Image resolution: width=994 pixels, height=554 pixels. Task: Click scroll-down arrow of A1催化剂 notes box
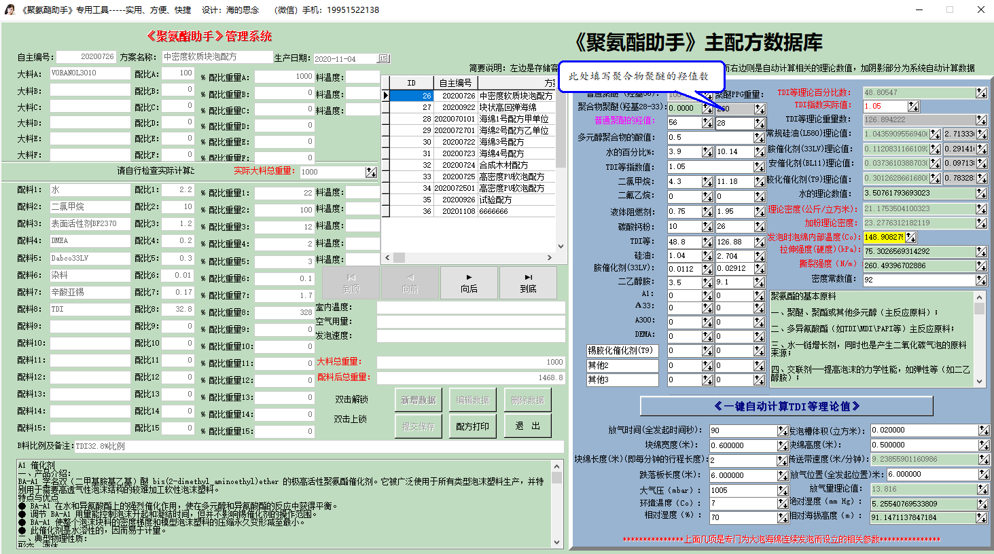(x=557, y=542)
